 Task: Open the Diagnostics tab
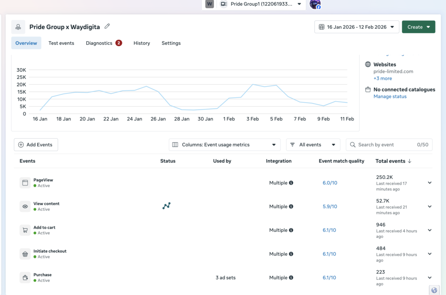[99, 43]
